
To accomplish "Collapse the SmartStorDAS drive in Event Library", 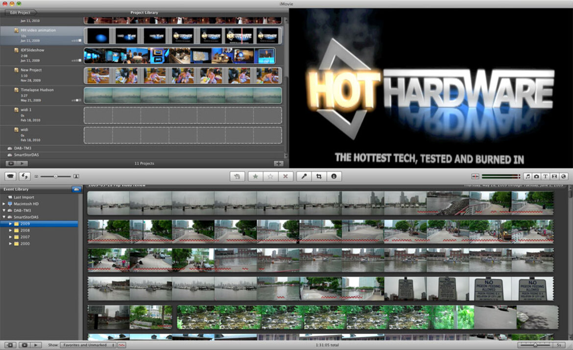I will pos(3,217).
